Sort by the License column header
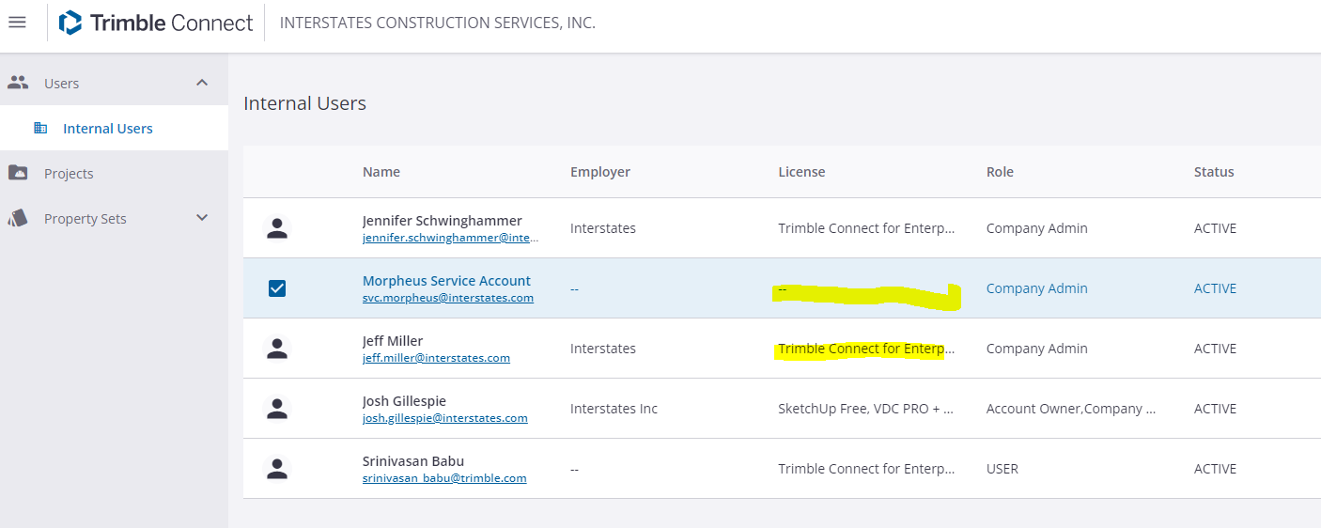The height and width of the screenshot is (528, 1321). coord(801,172)
